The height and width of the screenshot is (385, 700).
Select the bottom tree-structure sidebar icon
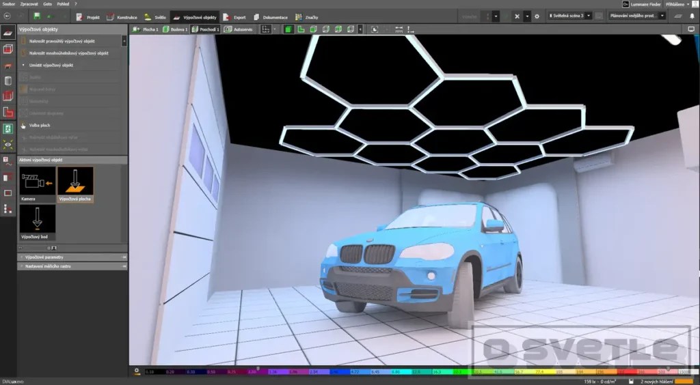click(x=8, y=209)
